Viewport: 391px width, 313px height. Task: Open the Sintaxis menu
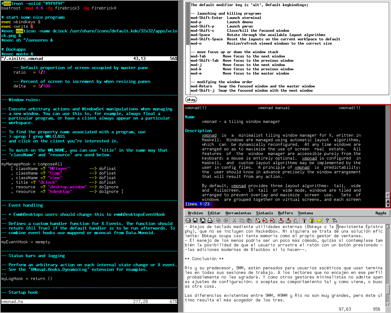(x=265, y=213)
